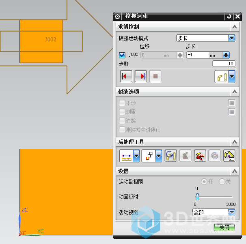This screenshot has width=246, height=244.
Task: Uncheck the J002 joint checkbox
Action: pyautogui.click(x=122, y=55)
